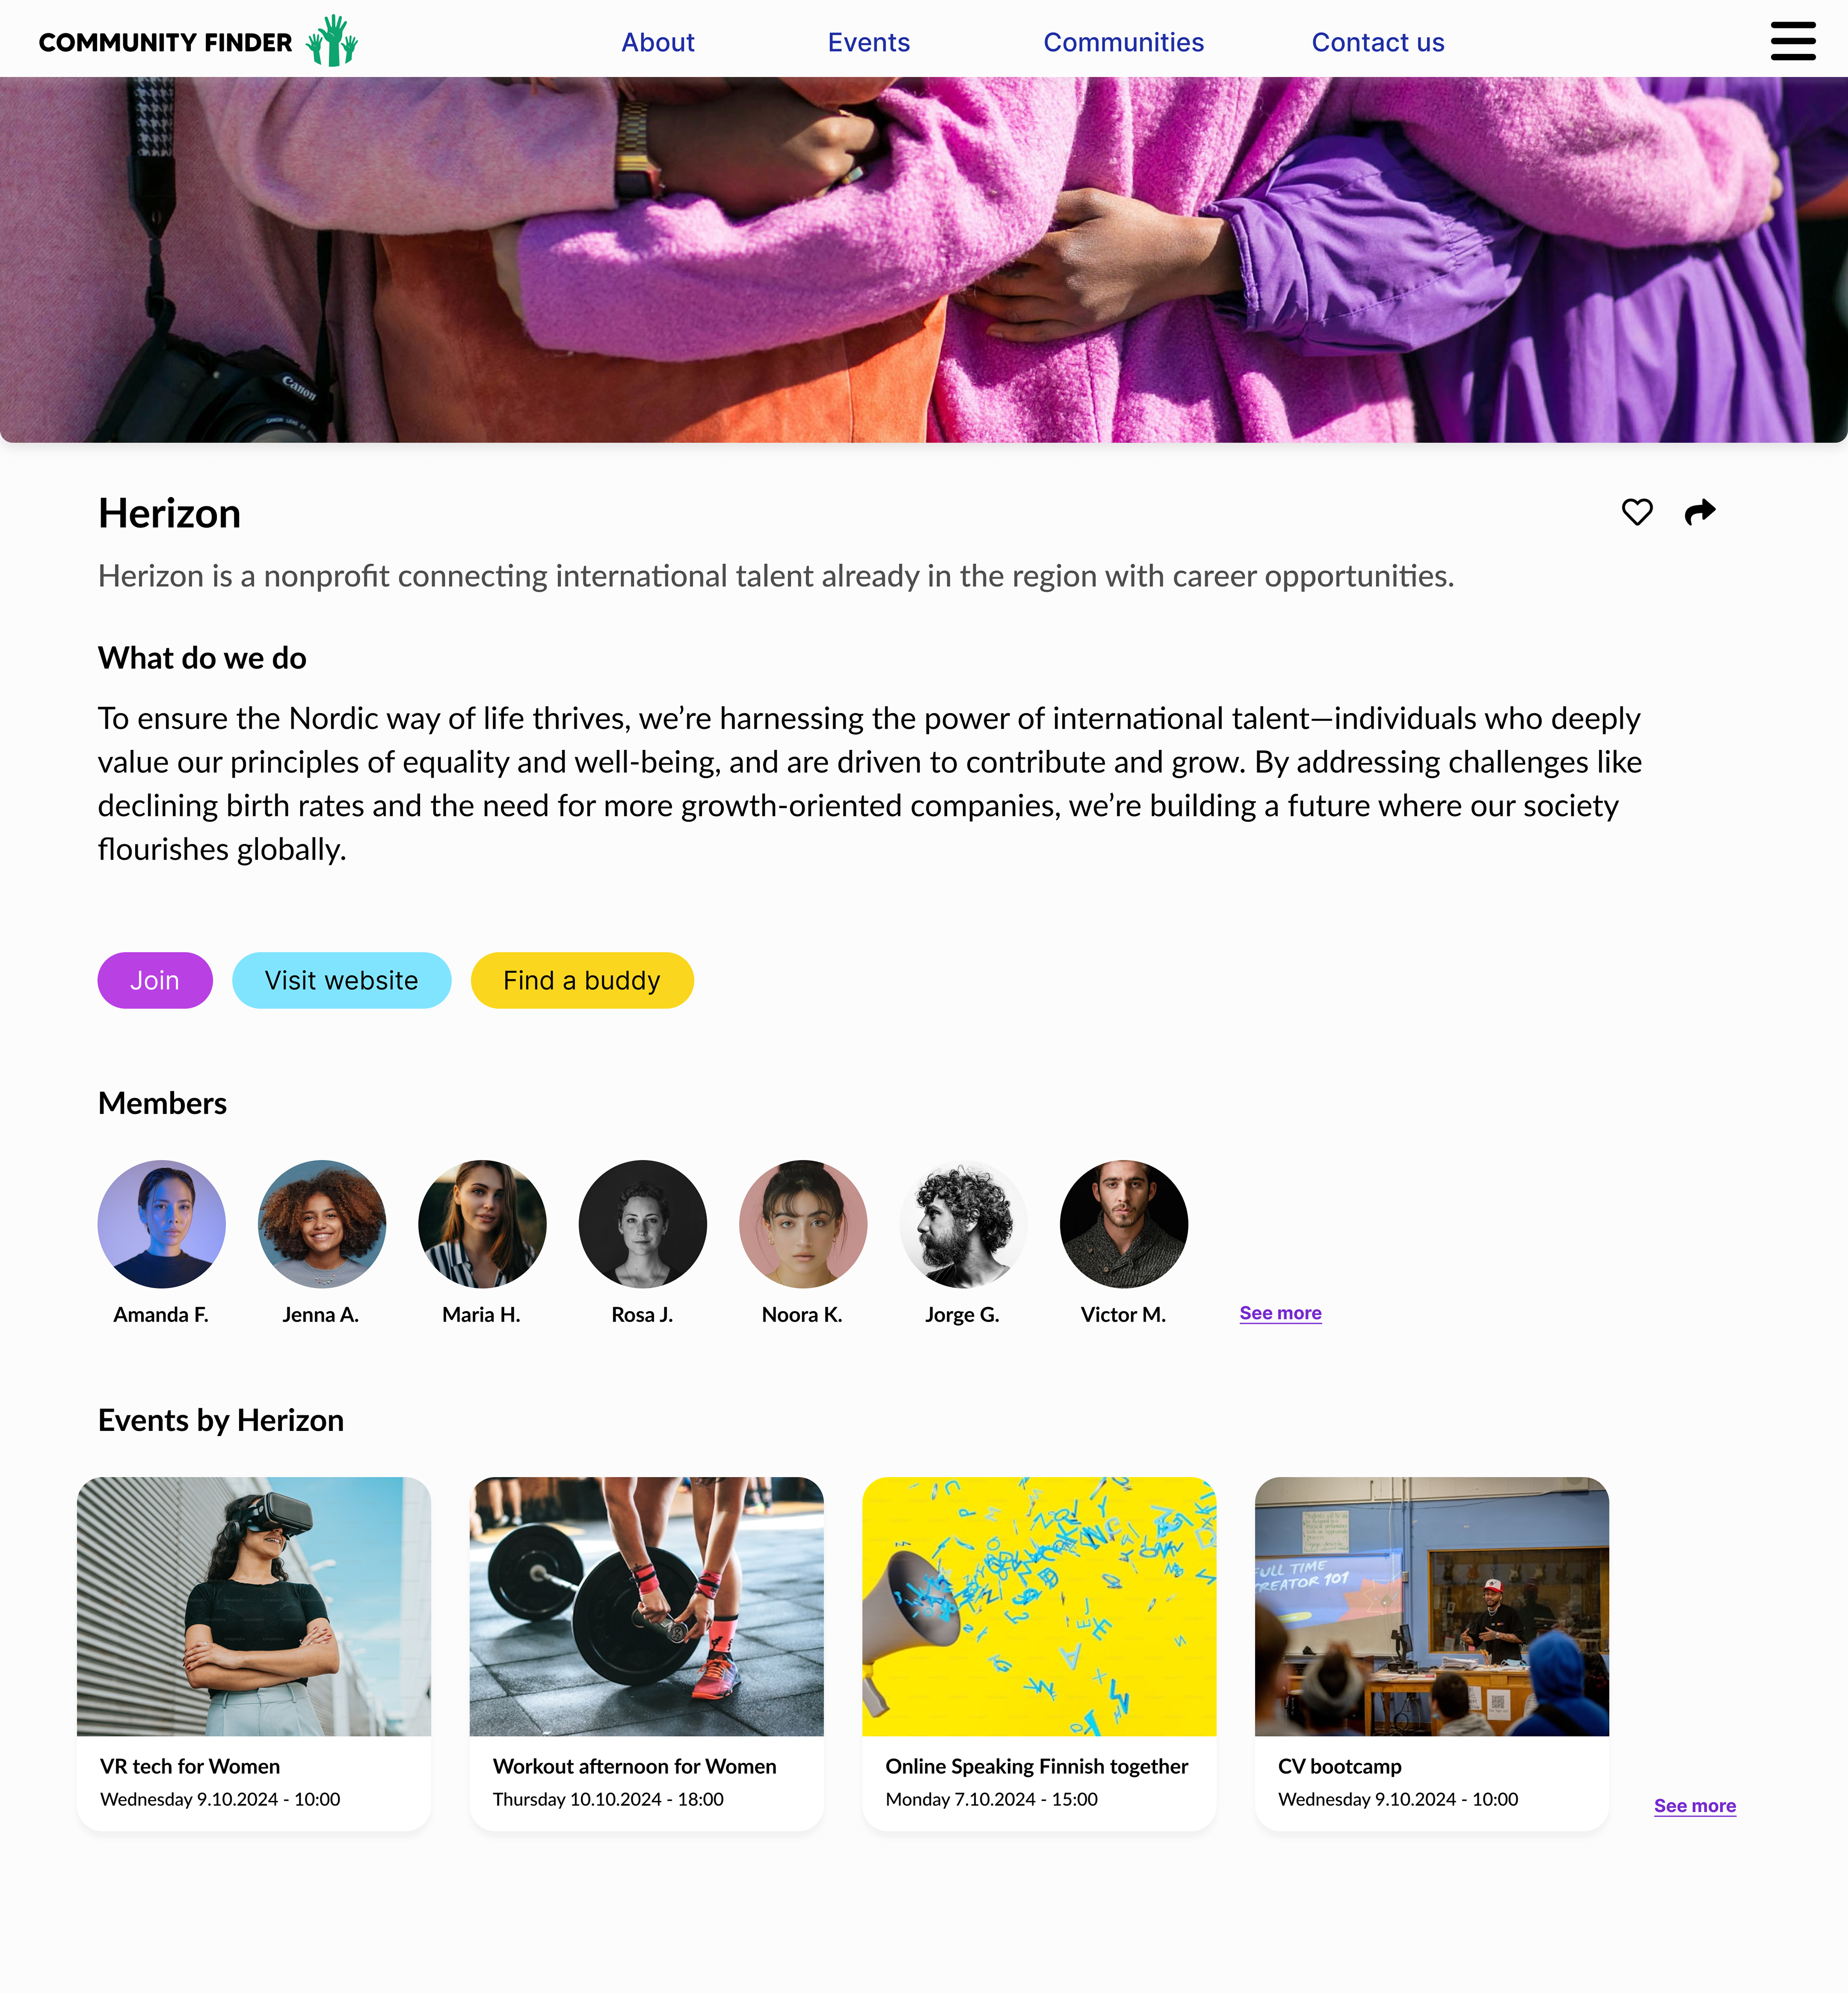Open Jenna A.'s profile picture
This screenshot has width=1848, height=1993.
(321, 1223)
